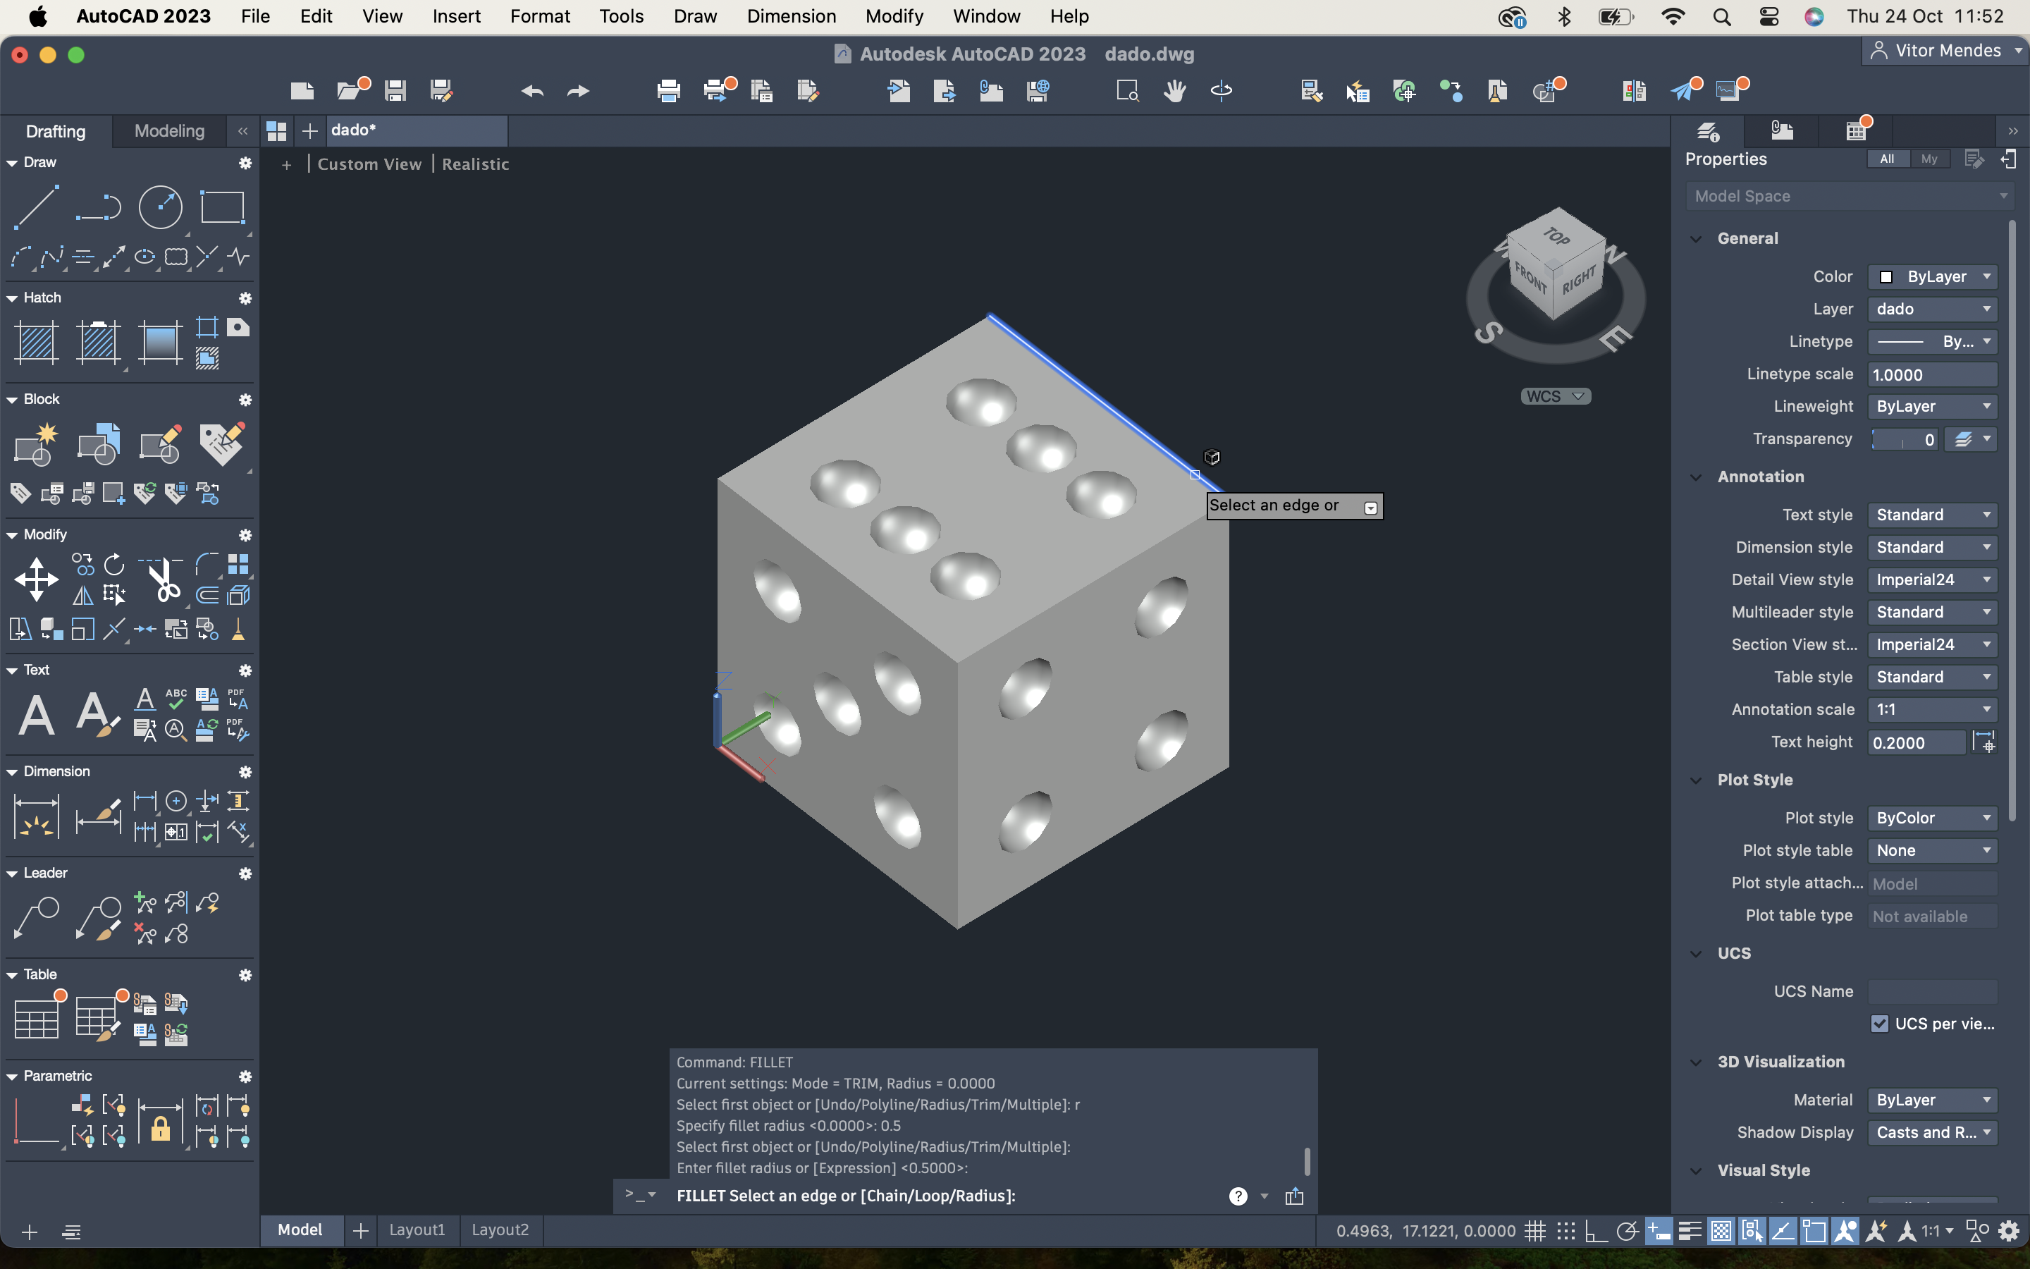Viewport: 2030px width, 1269px height.
Task: Select the Polyline tool
Action: click(x=98, y=207)
